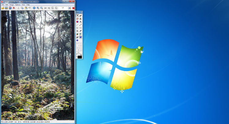This screenshot has width=229, height=124.
Task: Select the Text tool in Paint panel
Action: pos(81,22)
